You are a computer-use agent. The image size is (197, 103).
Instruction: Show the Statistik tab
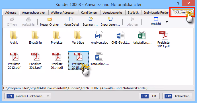133,13
